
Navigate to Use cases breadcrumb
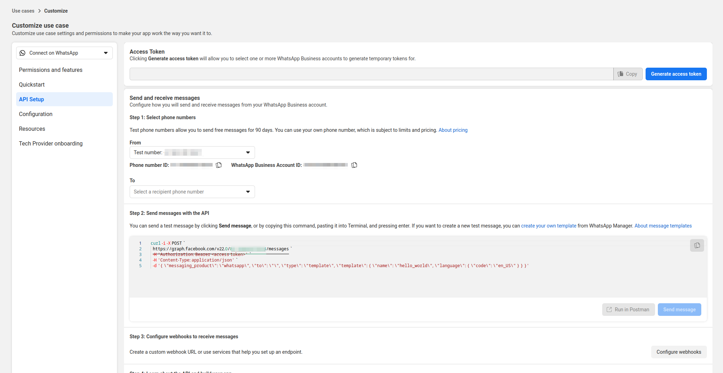(23, 11)
